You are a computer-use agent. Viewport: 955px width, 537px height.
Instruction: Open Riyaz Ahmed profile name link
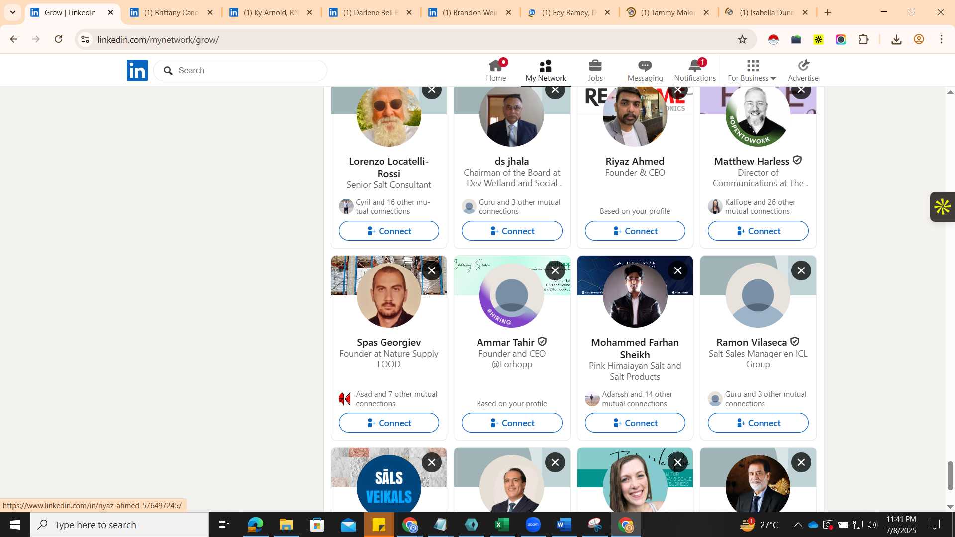[x=635, y=161]
